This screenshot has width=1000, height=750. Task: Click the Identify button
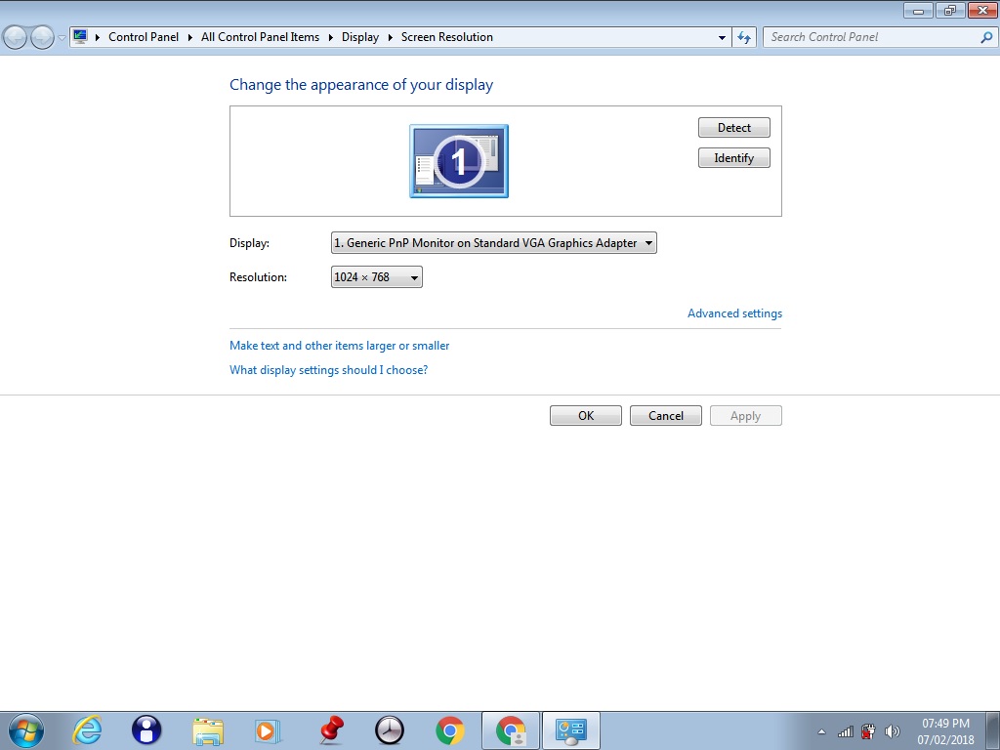pos(734,158)
